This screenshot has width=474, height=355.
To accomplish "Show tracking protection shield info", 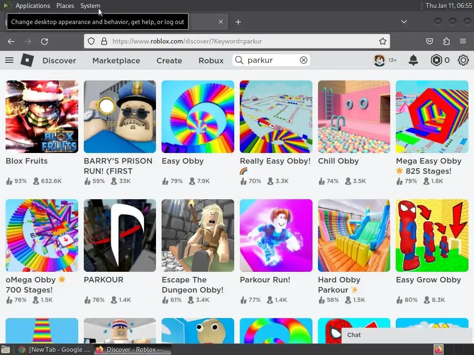I will click(91, 41).
